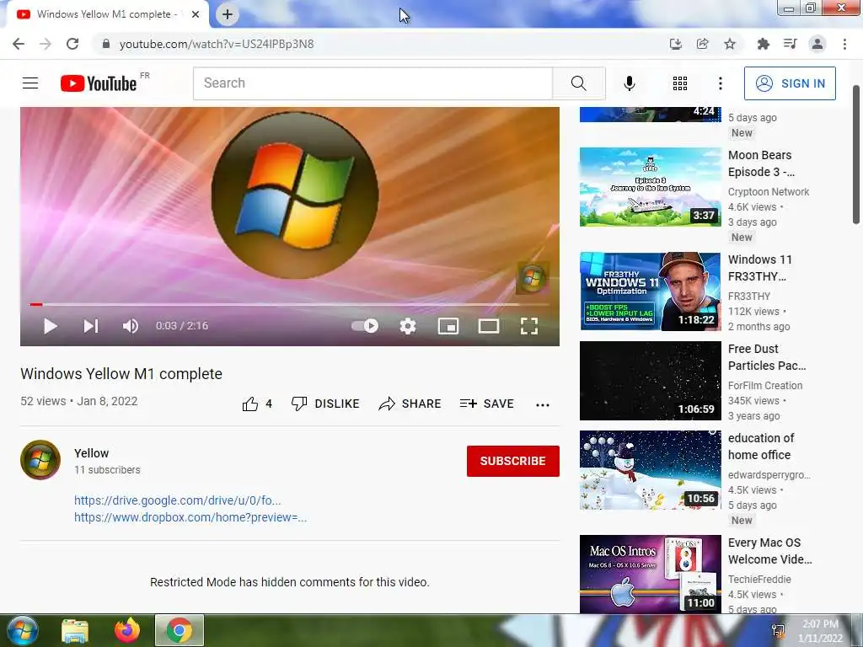Enable miniplayer mode
Image resolution: width=863 pixels, height=647 pixels.
tap(448, 326)
